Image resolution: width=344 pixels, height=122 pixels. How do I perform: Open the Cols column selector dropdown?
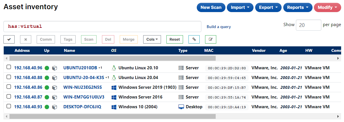(x=152, y=40)
